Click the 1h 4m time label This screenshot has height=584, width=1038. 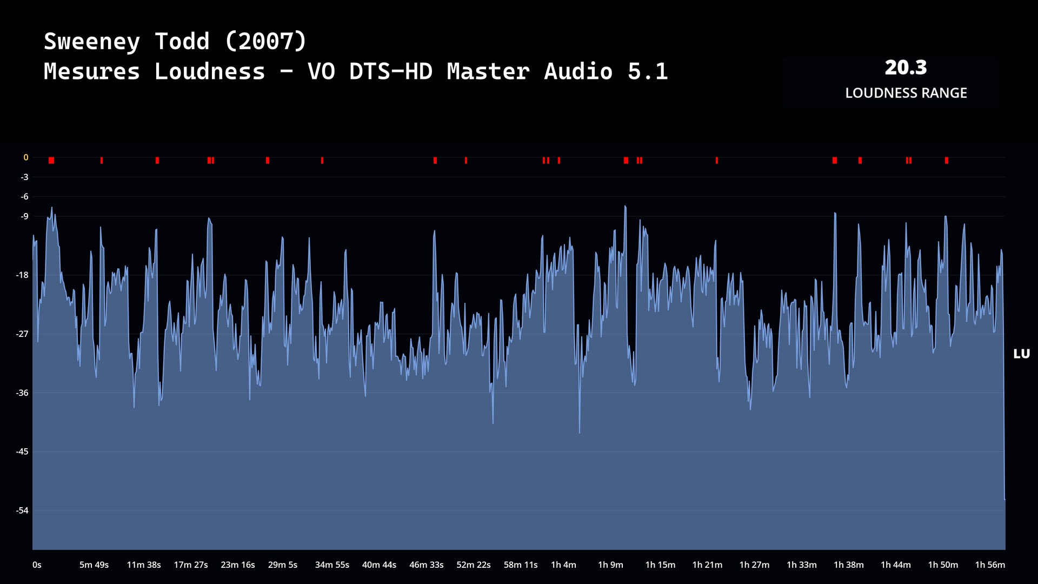563,565
